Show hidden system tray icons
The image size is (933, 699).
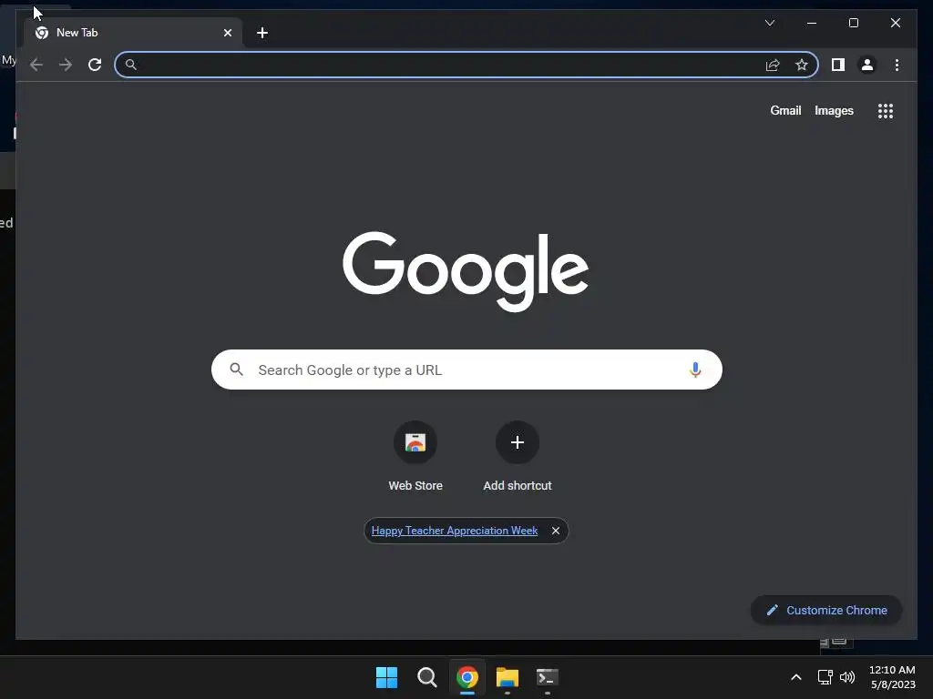click(796, 677)
